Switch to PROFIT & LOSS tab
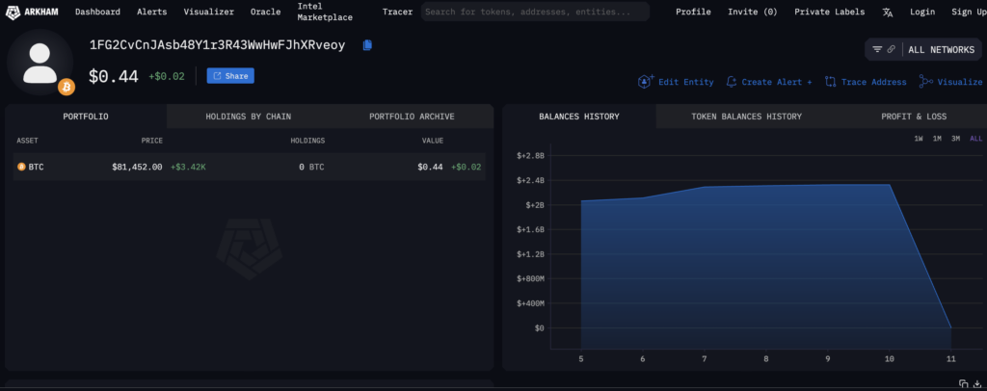987x391 pixels. (x=914, y=117)
